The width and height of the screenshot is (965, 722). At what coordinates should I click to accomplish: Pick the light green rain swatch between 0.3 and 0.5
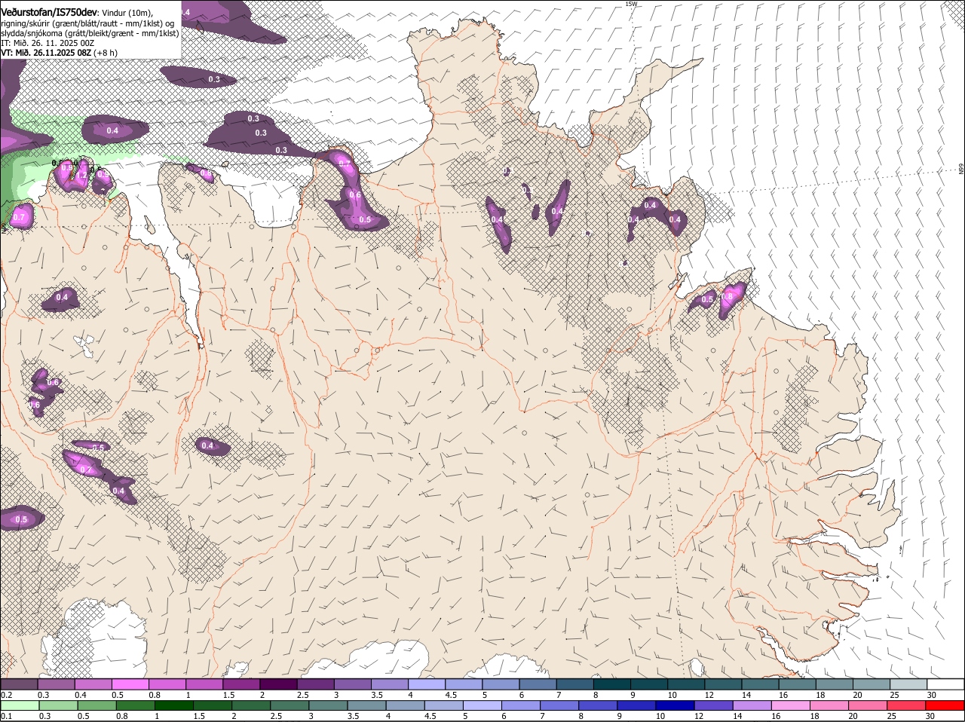click(58, 705)
